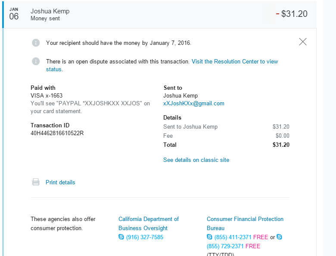Image resolution: width=336 pixels, height=256 pixels.
Task: Click the -$31.20 amount in header
Action: click(x=292, y=14)
